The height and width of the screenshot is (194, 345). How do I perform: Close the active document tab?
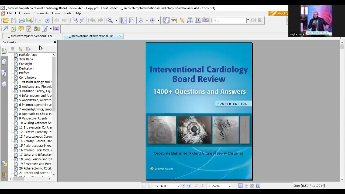120,36
